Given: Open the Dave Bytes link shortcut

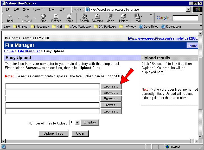Looking at the screenshot, I should tap(148, 27).
